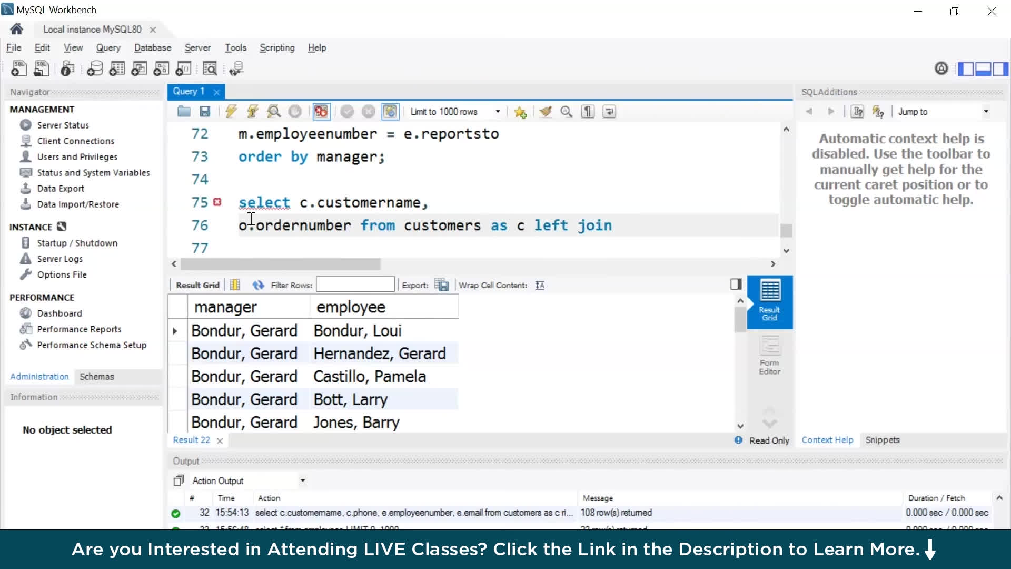Toggle the auto-commit mode button
Viewport: 1011px width, 569px height.
click(390, 112)
